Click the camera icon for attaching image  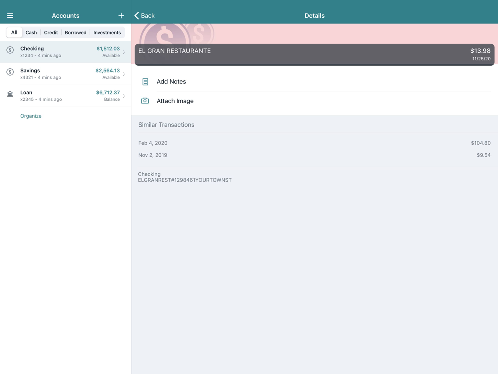click(145, 101)
